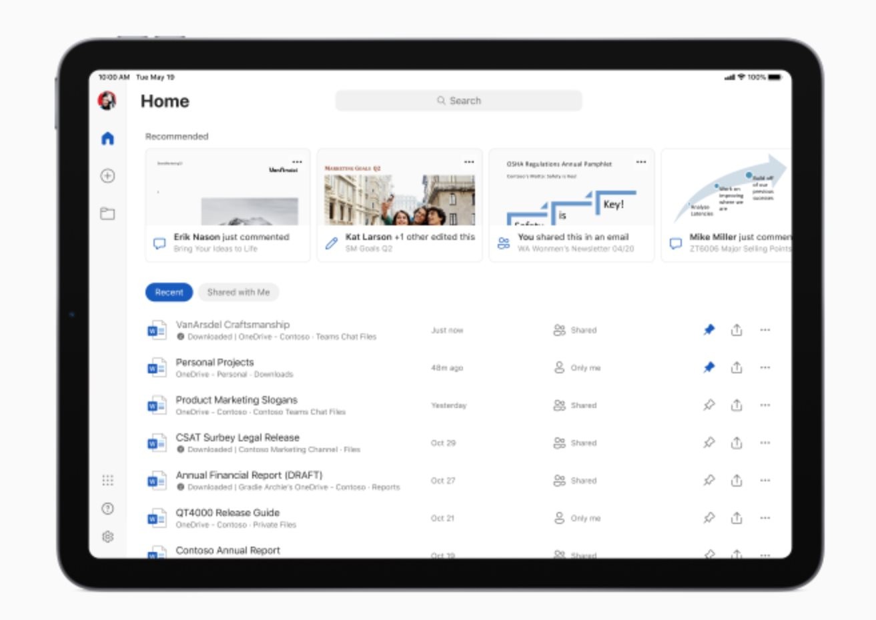This screenshot has height=620, width=876.
Task: Pin CSAT Surbey Legal Release
Action: click(709, 443)
